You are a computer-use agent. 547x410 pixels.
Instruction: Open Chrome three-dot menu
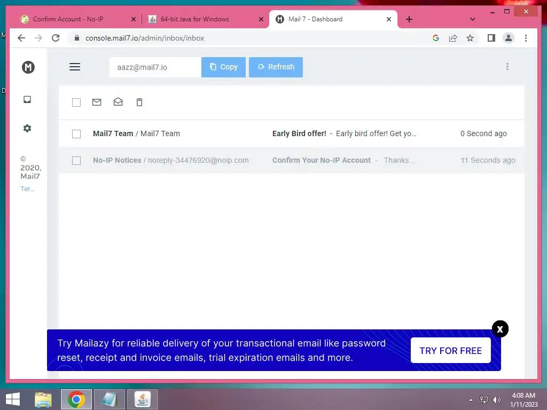526,38
